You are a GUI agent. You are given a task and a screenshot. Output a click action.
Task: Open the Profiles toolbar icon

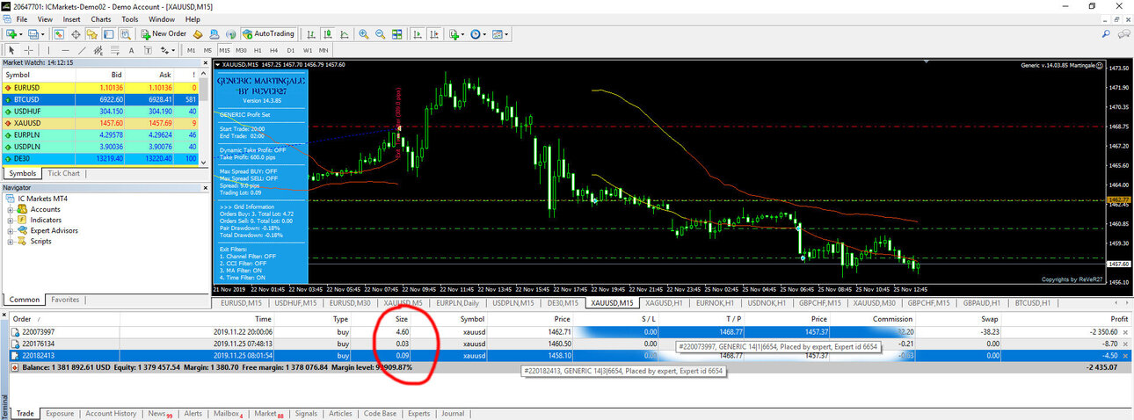click(35, 33)
